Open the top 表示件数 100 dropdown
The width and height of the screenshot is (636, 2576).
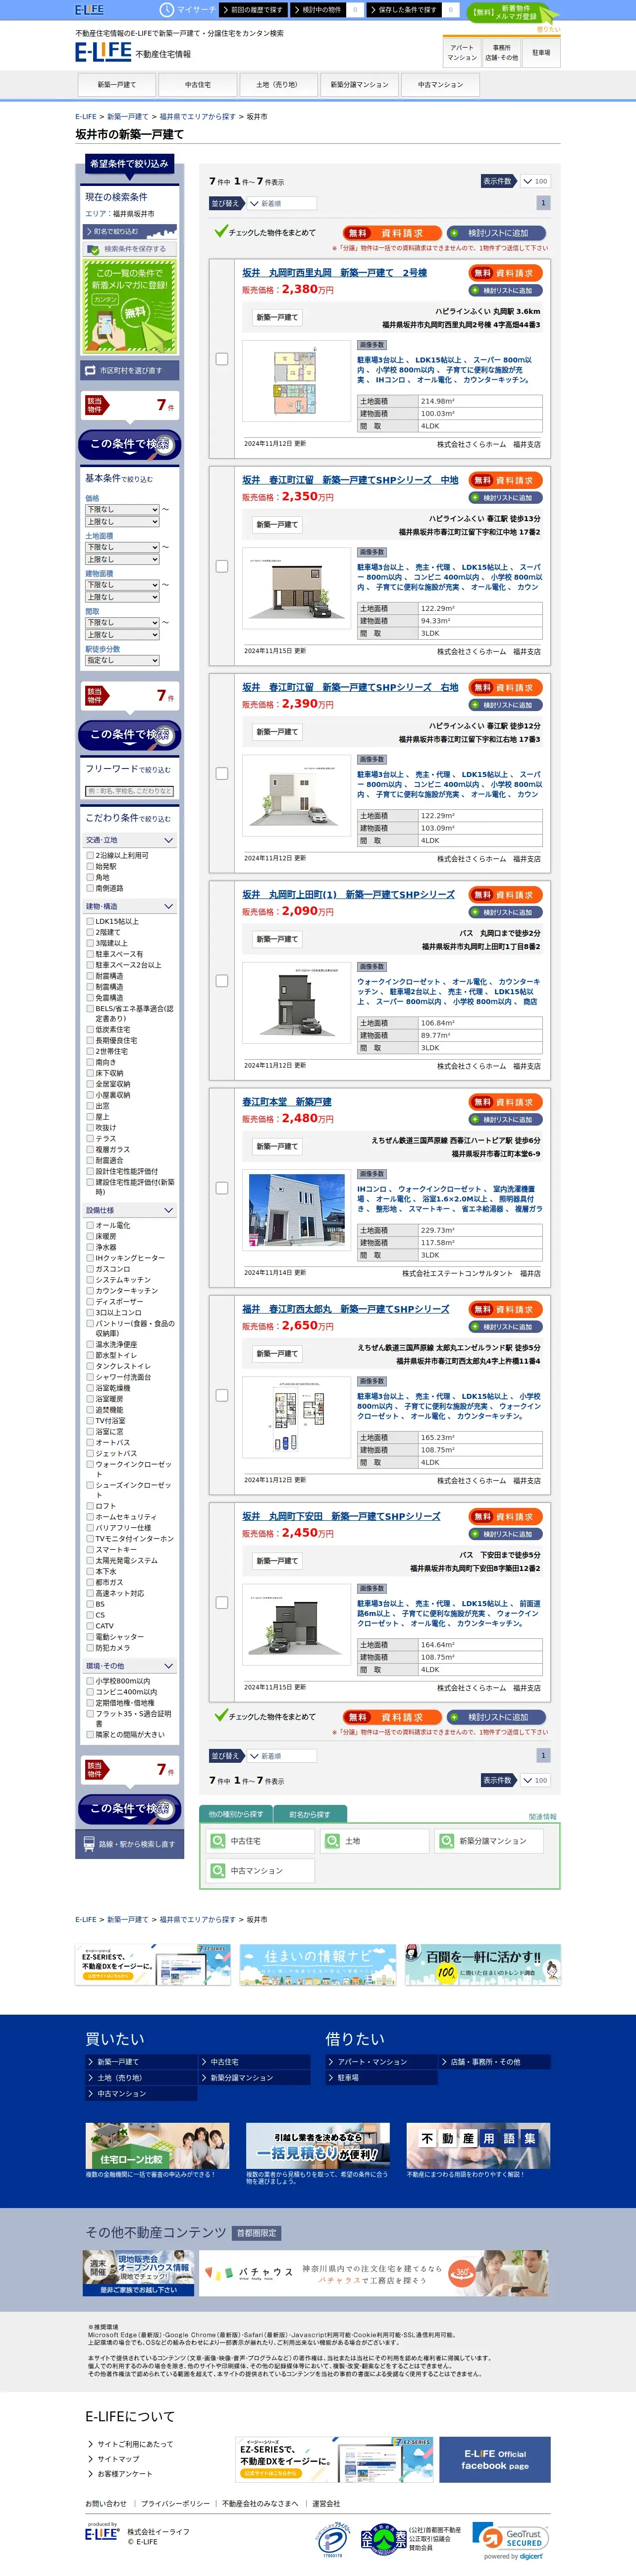pos(535,181)
